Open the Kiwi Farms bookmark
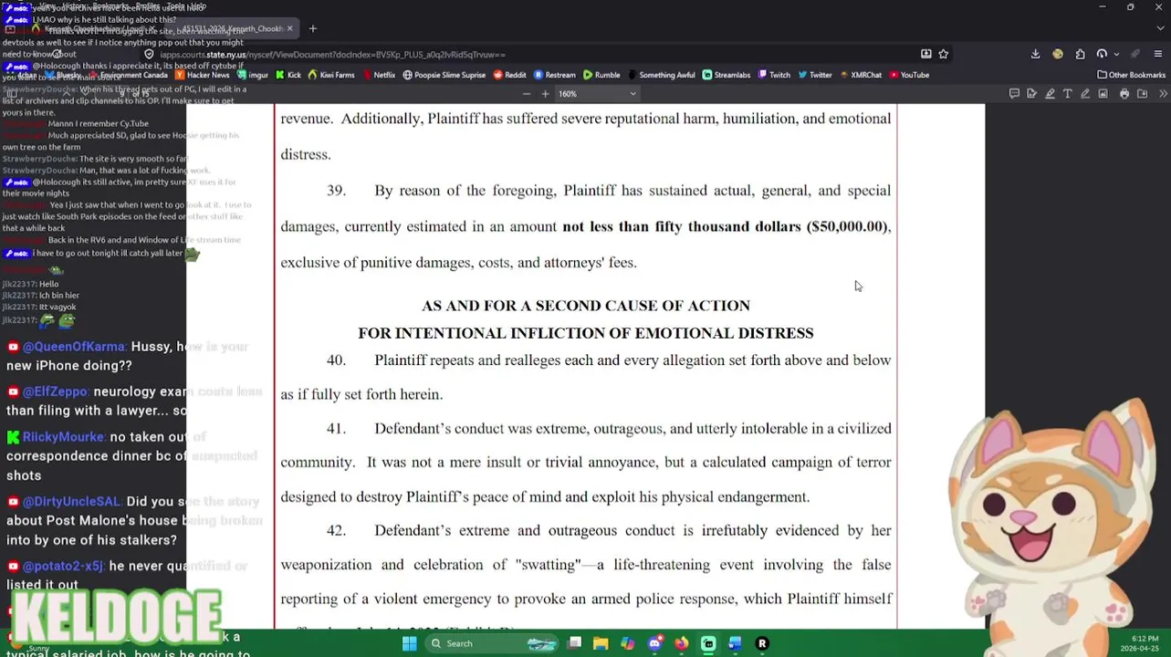 point(330,75)
